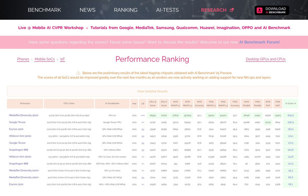Click the AI score 172.5 cell
This screenshot has height=196, width=308.
tap(291, 143)
